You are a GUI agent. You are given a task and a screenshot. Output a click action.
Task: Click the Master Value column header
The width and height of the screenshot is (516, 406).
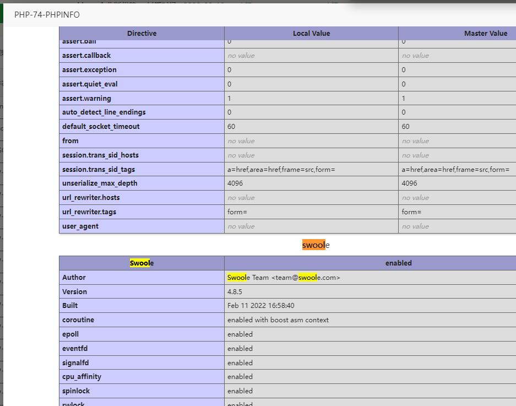click(x=486, y=33)
